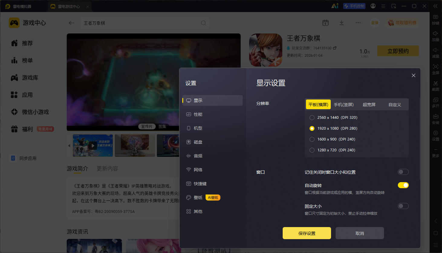The width and height of the screenshot is (442, 253).
Task: Open the 玩家交流群 external link icon
Action: 335,48
